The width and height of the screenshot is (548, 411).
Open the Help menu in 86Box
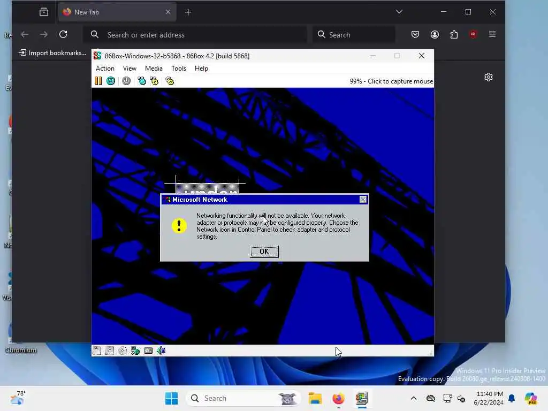click(201, 68)
